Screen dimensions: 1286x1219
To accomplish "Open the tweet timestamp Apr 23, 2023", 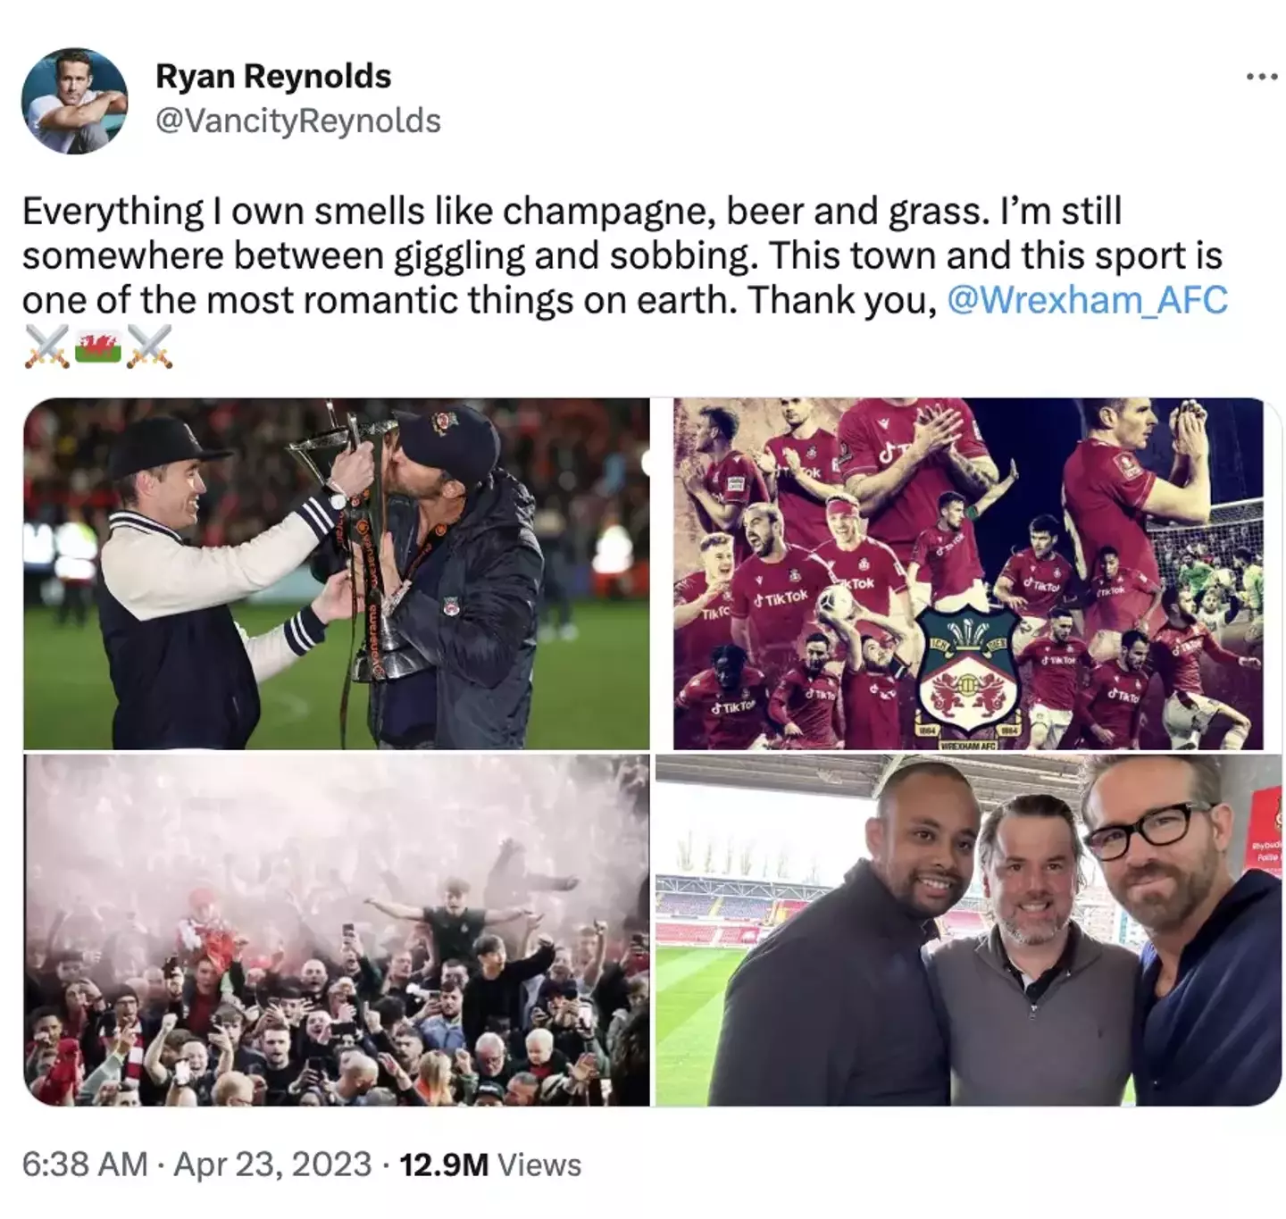I will point(268,1164).
